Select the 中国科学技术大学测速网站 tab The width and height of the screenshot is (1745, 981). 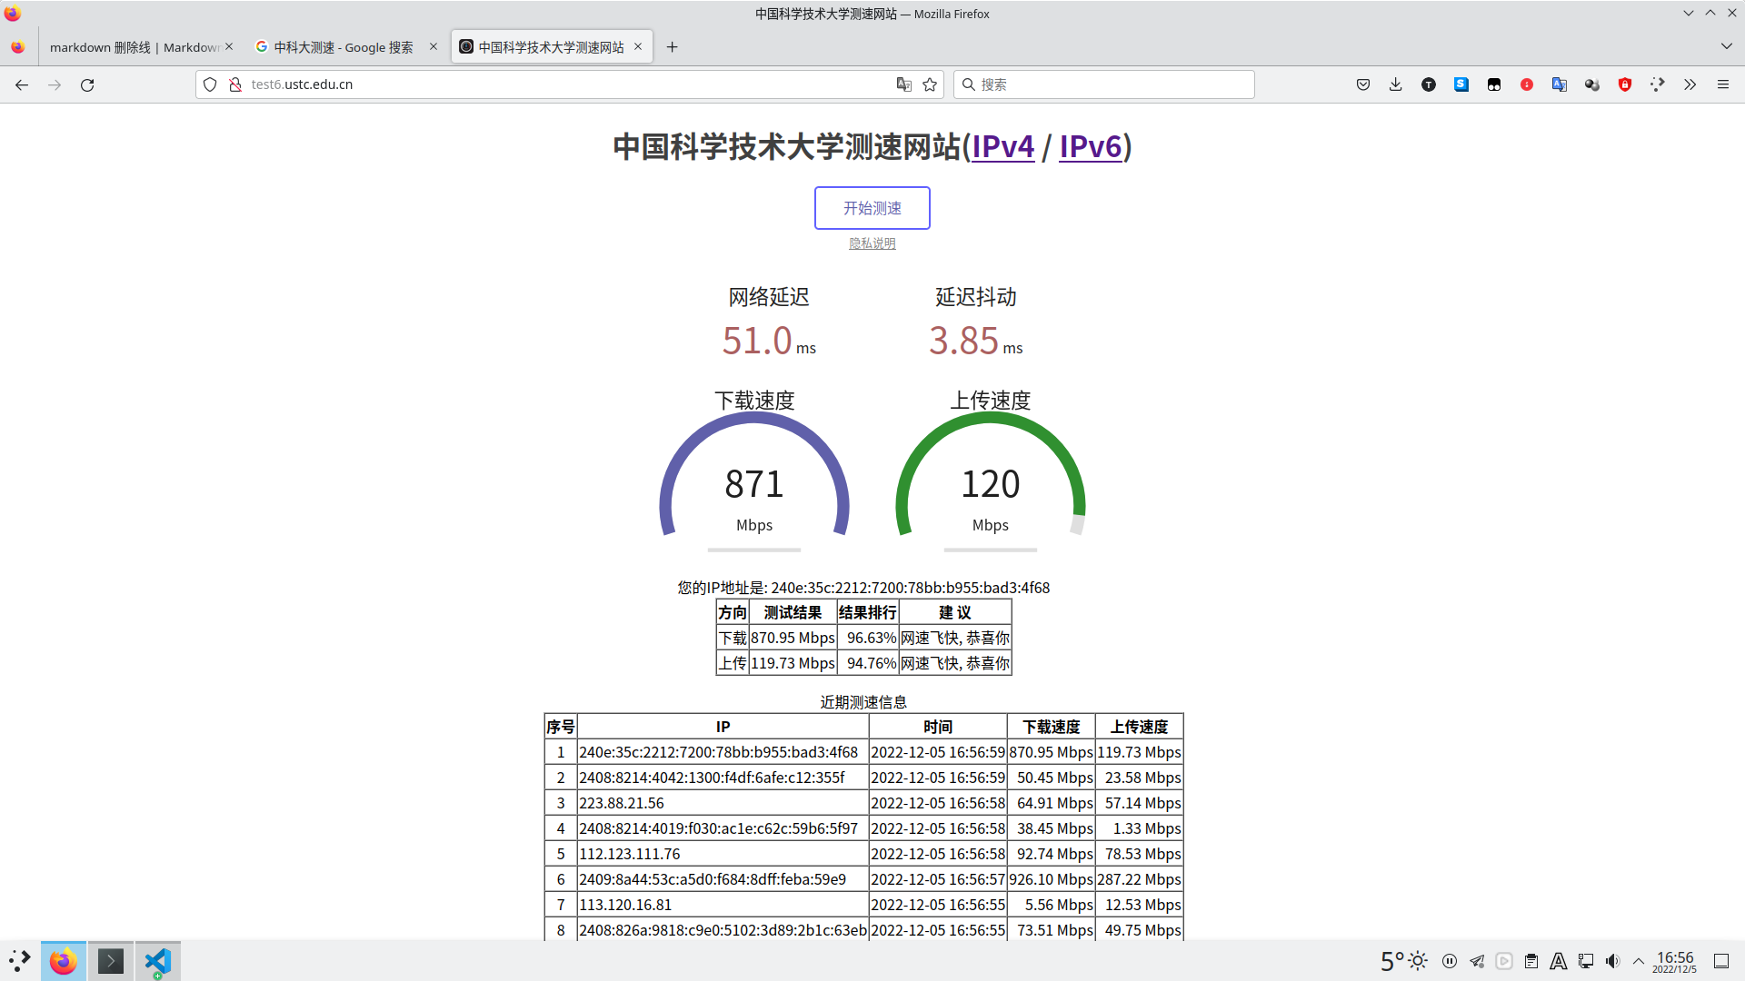tap(551, 47)
